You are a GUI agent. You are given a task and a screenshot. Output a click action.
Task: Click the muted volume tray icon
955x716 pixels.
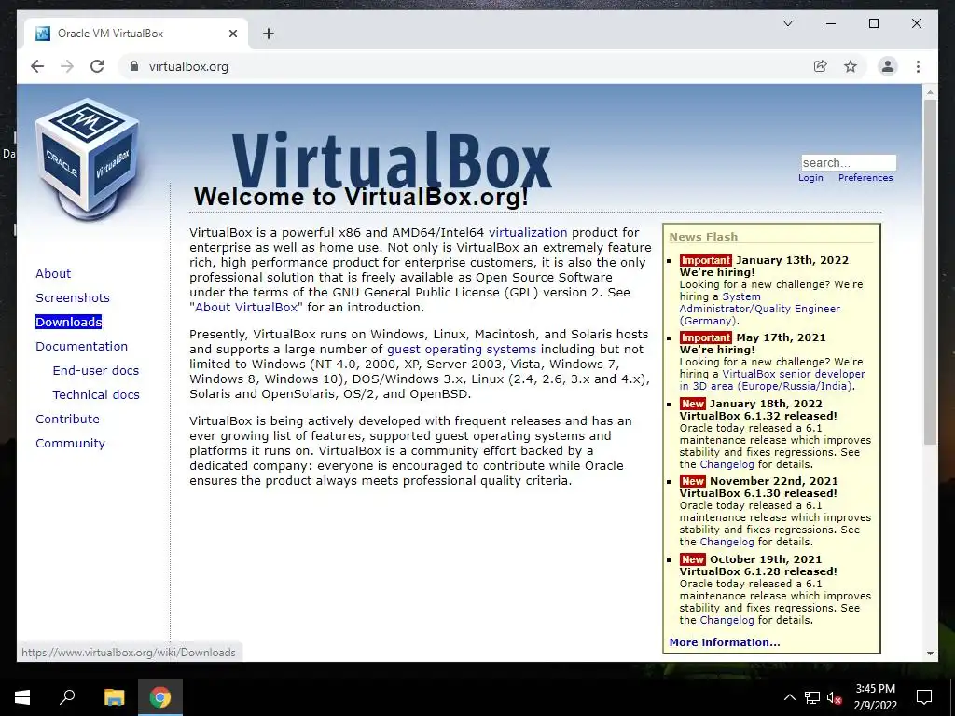pos(834,697)
